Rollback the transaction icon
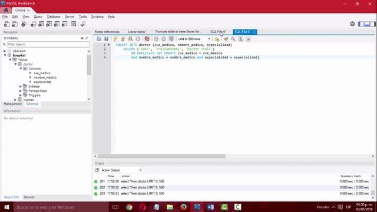377x212 pixels. coord(164,39)
